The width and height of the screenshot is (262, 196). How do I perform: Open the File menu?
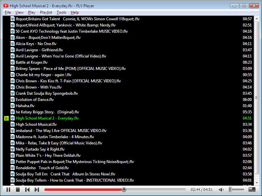point(8,12)
